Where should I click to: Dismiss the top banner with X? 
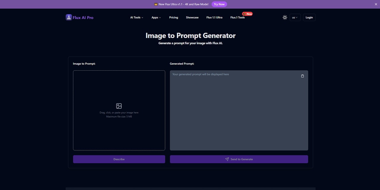(x=376, y=4)
